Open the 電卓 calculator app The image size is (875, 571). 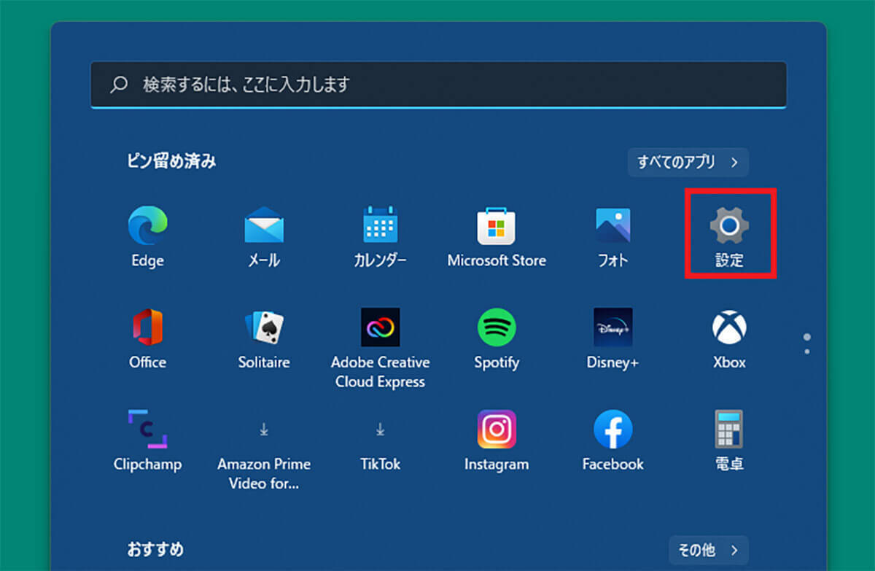pyautogui.click(x=730, y=440)
